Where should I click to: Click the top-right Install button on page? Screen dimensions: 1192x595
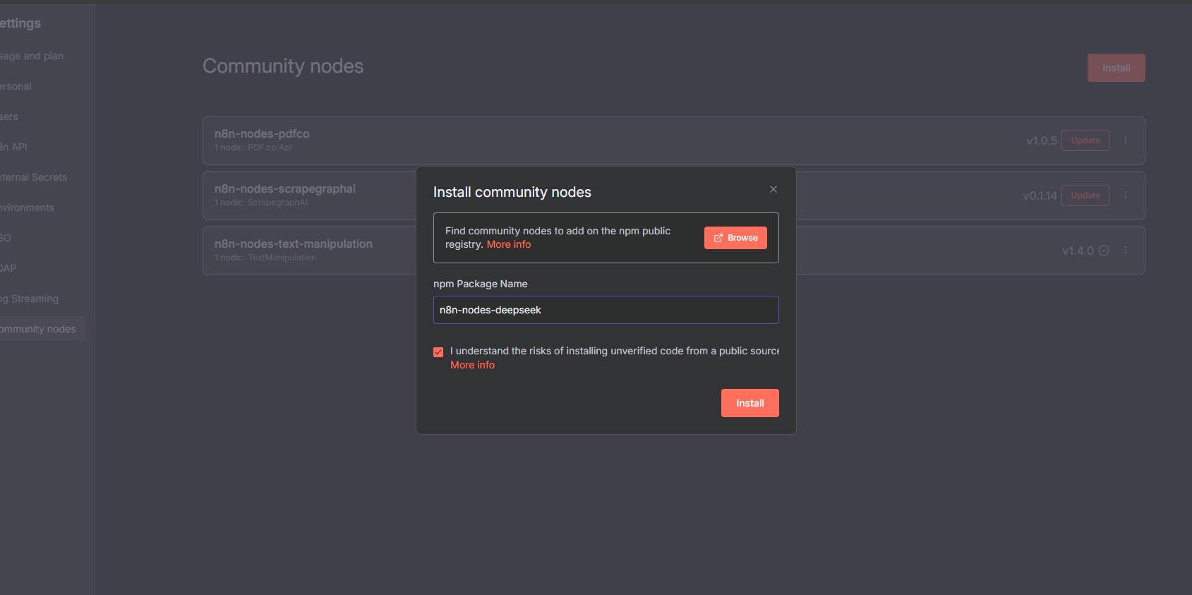point(1116,68)
